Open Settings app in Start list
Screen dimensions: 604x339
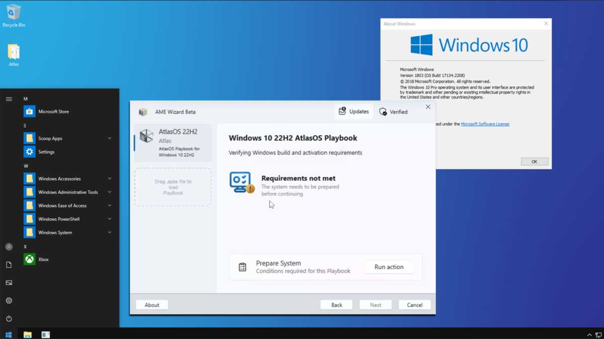pos(46,152)
